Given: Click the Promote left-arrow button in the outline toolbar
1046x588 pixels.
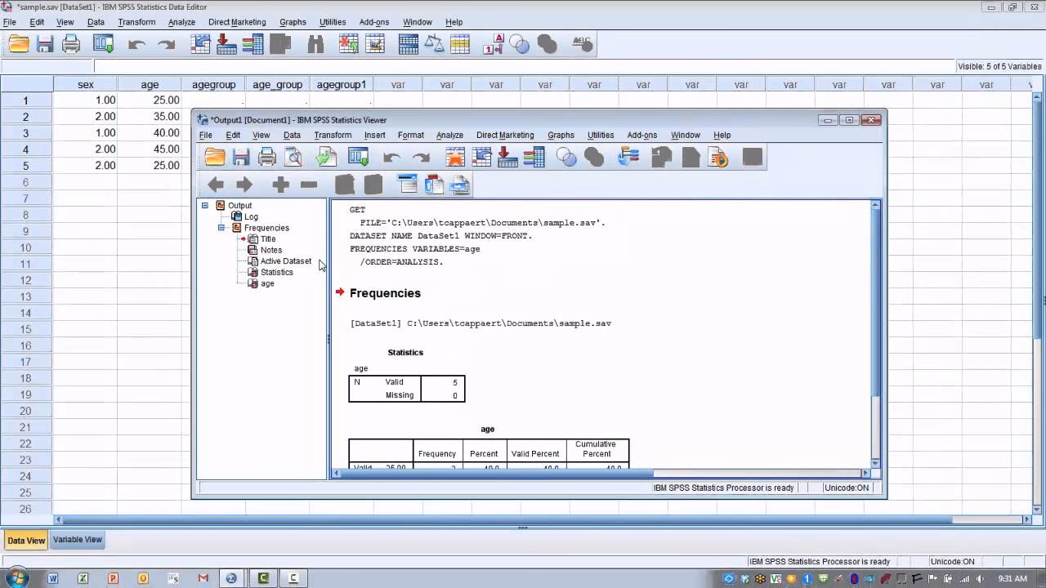Looking at the screenshot, I should click(215, 185).
